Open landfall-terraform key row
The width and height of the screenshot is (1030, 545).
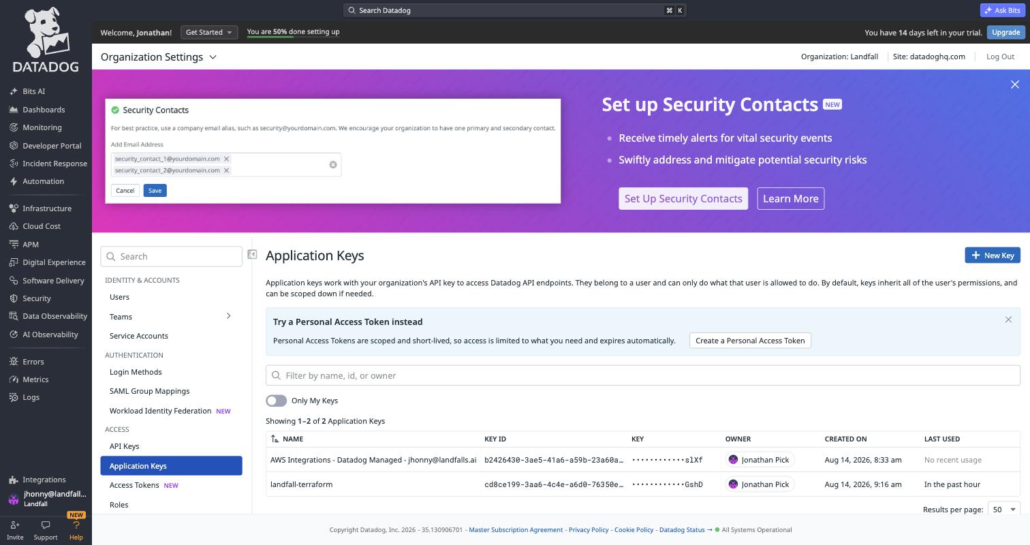pos(642,484)
